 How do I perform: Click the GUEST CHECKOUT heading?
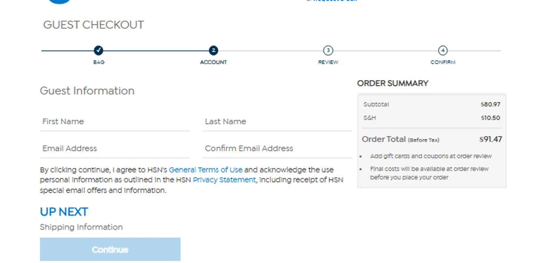[93, 25]
